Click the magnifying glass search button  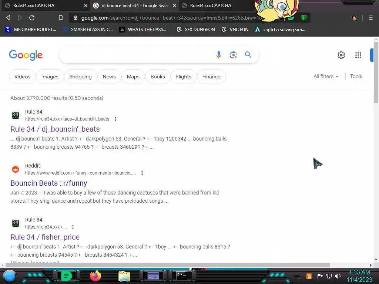click(248, 55)
